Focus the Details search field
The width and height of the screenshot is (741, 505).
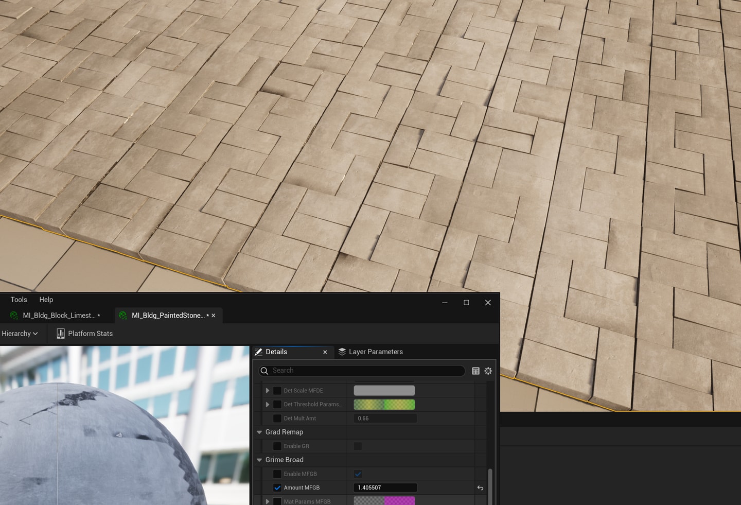(x=362, y=371)
